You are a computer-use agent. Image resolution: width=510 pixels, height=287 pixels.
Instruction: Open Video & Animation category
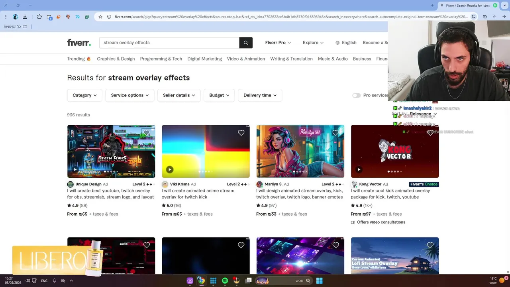(246, 59)
